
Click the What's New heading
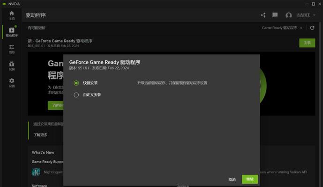(x=43, y=152)
